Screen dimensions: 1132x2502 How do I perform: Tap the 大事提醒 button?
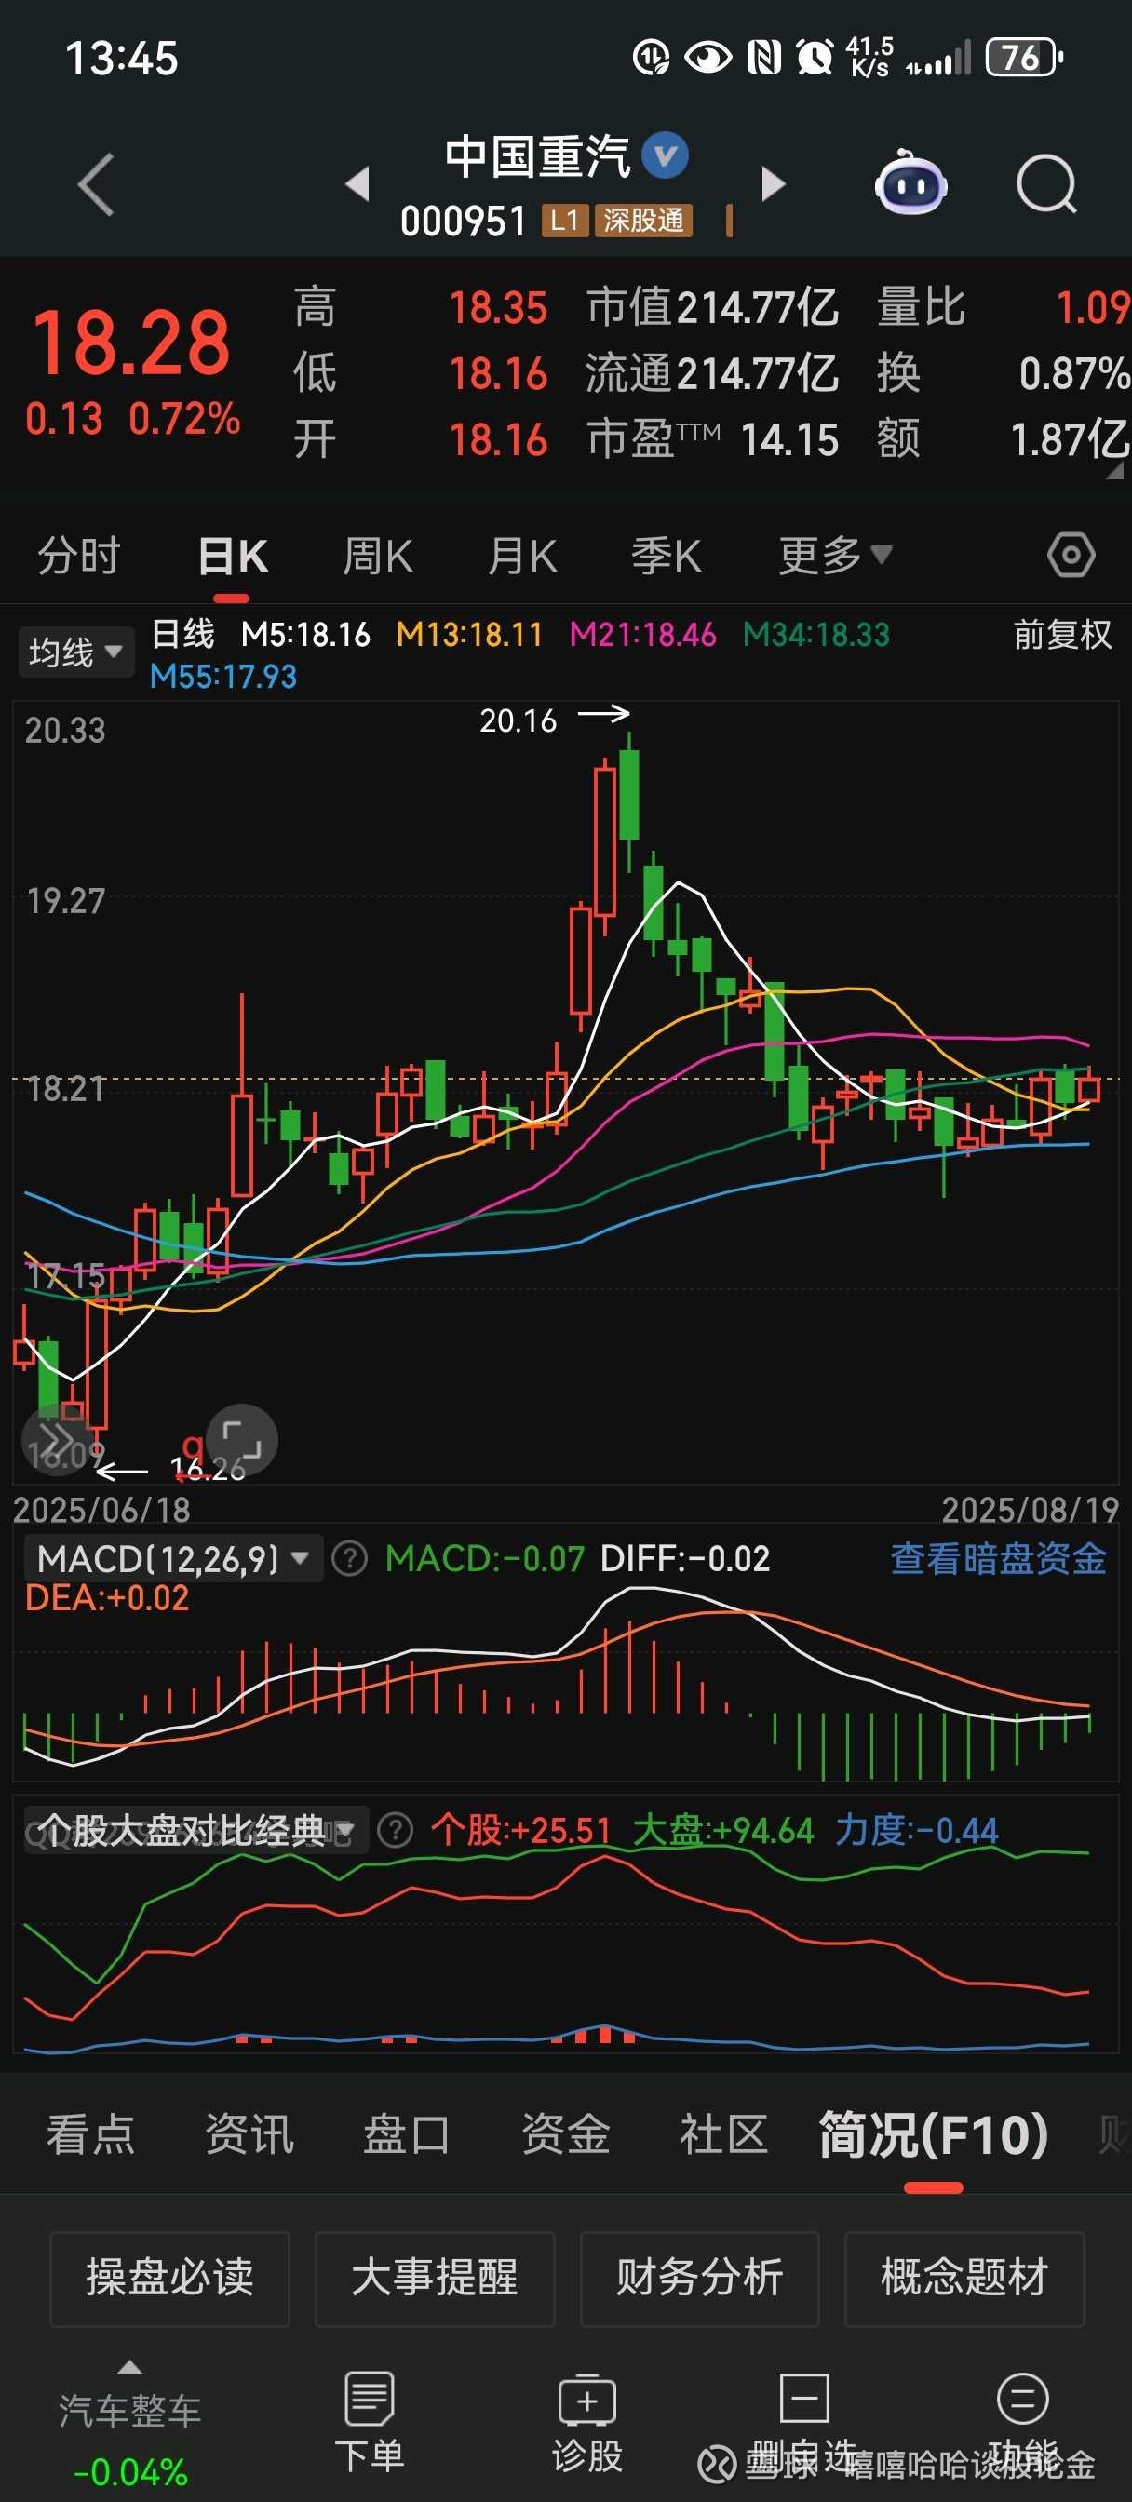tap(435, 2279)
